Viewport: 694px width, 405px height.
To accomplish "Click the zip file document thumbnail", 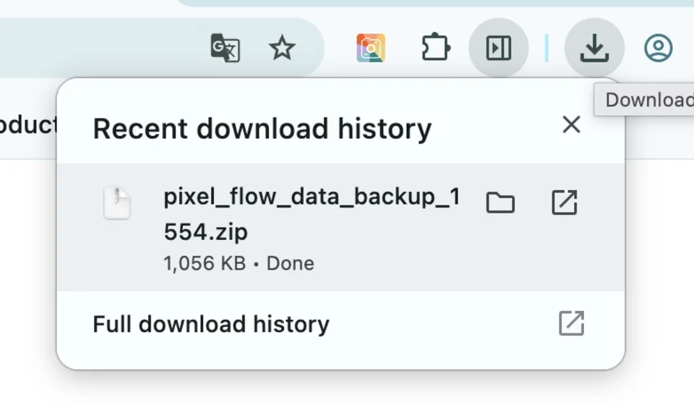I will [x=117, y=203].
